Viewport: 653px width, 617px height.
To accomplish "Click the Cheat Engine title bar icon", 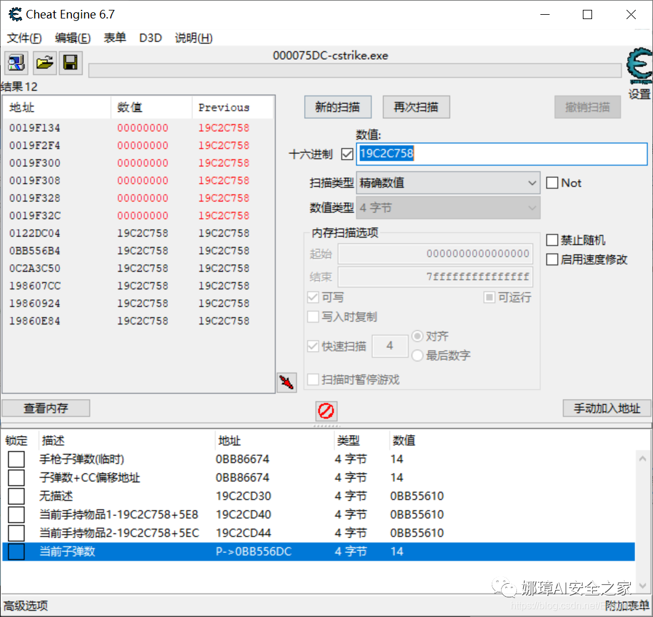I will [15, 15].
